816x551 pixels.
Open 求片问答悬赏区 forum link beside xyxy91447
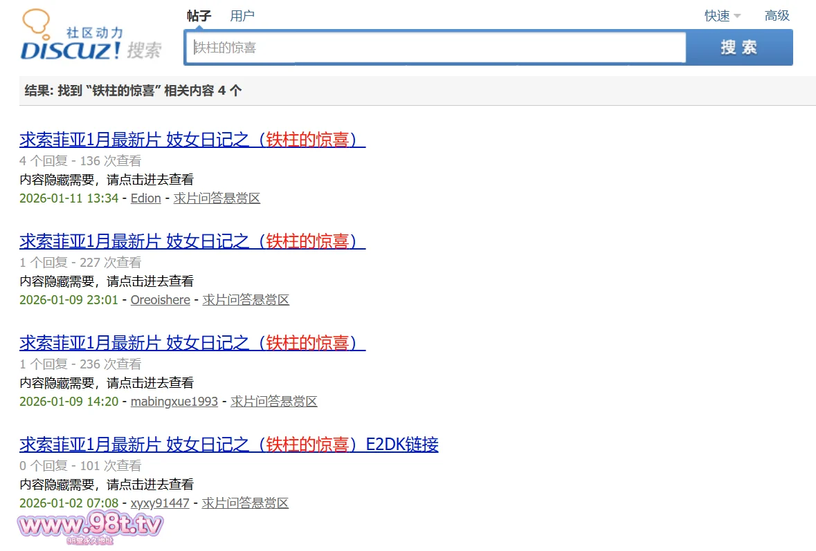[245, 503]
